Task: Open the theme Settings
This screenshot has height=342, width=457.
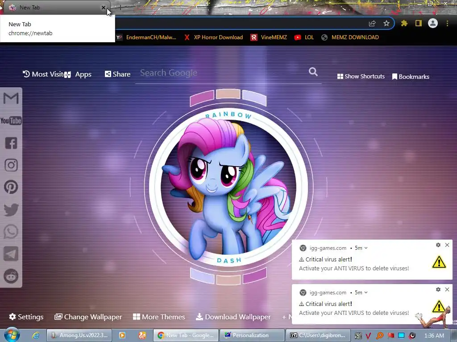Action: point(26,317)
